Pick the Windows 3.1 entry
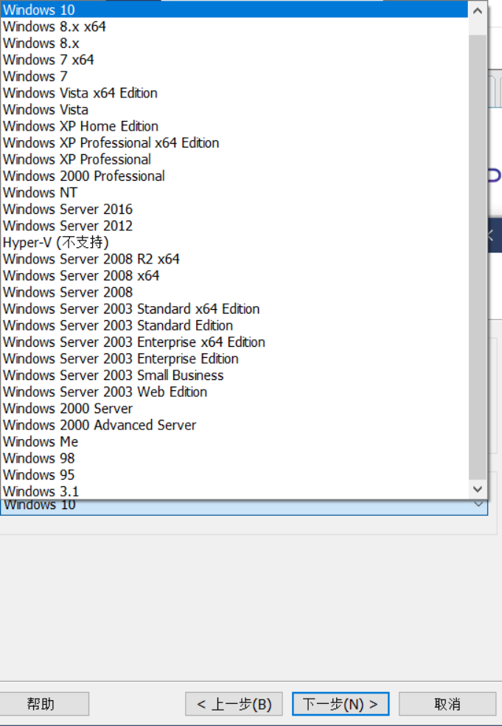Image resolution: width=502 pixels, height=726 pixels. point(234,491)
